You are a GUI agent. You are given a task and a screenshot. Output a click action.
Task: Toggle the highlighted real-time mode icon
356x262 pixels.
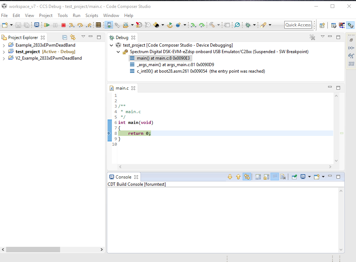coord(109,25)
